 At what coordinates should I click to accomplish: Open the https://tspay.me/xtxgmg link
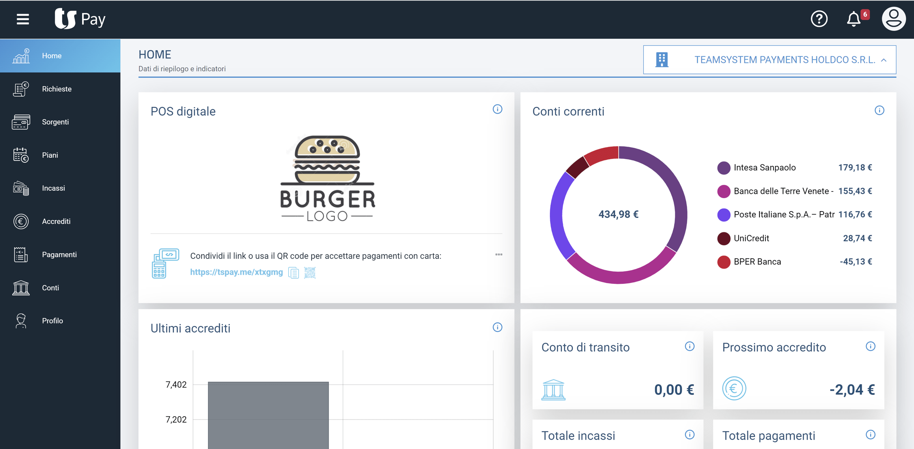click(x=236, y=272)
